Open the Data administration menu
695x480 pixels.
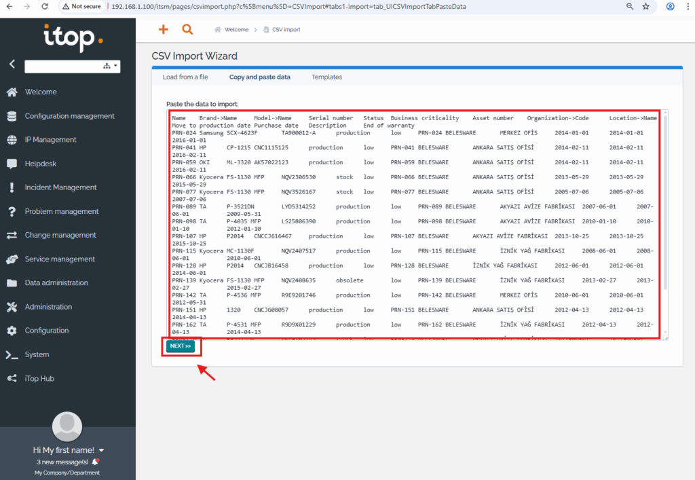[56, 283]
